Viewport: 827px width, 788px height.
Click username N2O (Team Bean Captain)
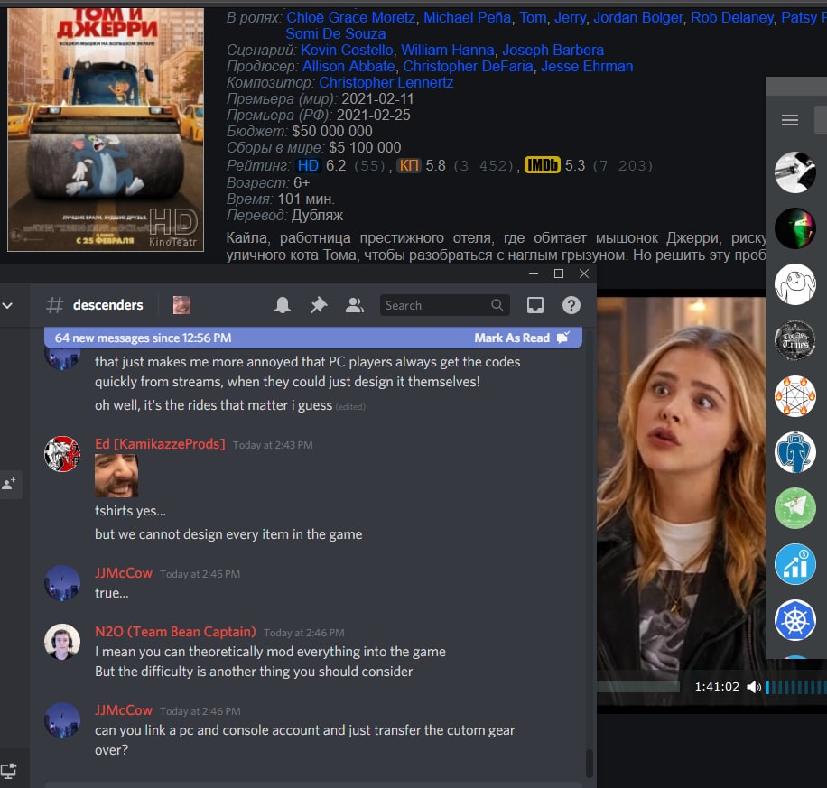[x=175, y=631]
